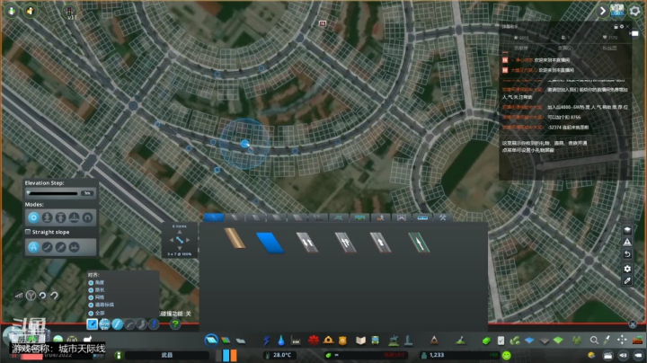Open the Districts tool in main toolbar
This screenshot has width=647, height=363.
pyautogui.click(x=241, y=341)
